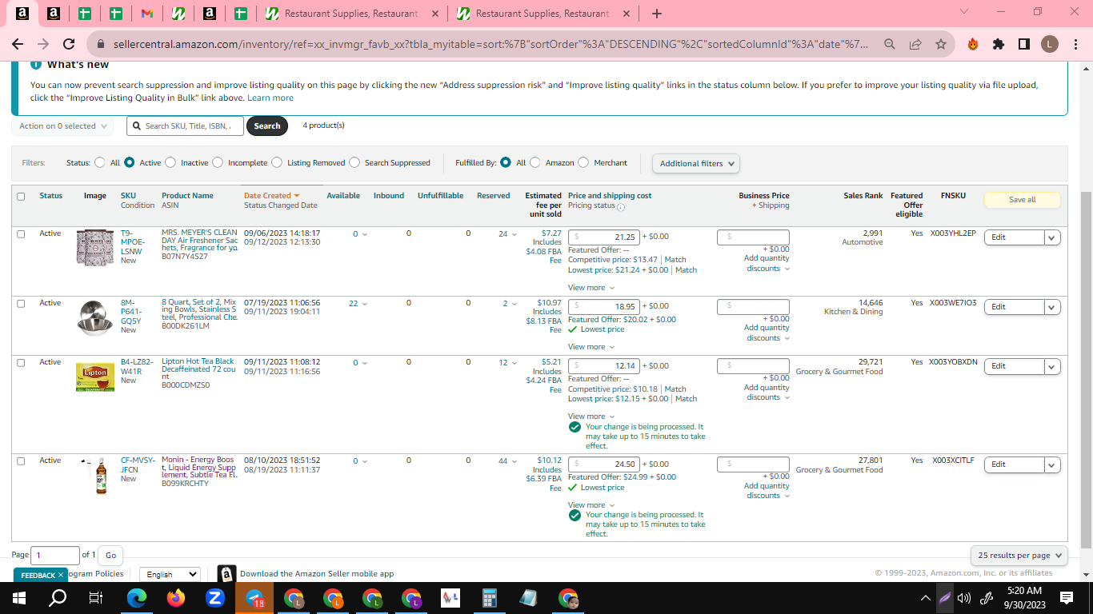Switch to second Restaurant Supplies browser tab

point(544,14)
